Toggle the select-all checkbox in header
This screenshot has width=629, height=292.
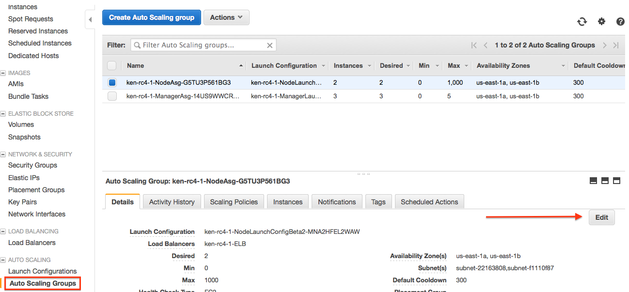(x=112, y=65)
